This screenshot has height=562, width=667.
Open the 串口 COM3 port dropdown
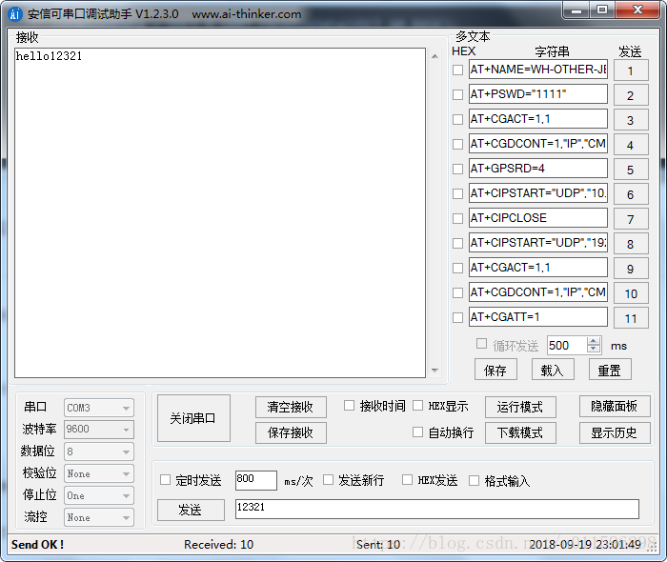[x=99, y=408]
